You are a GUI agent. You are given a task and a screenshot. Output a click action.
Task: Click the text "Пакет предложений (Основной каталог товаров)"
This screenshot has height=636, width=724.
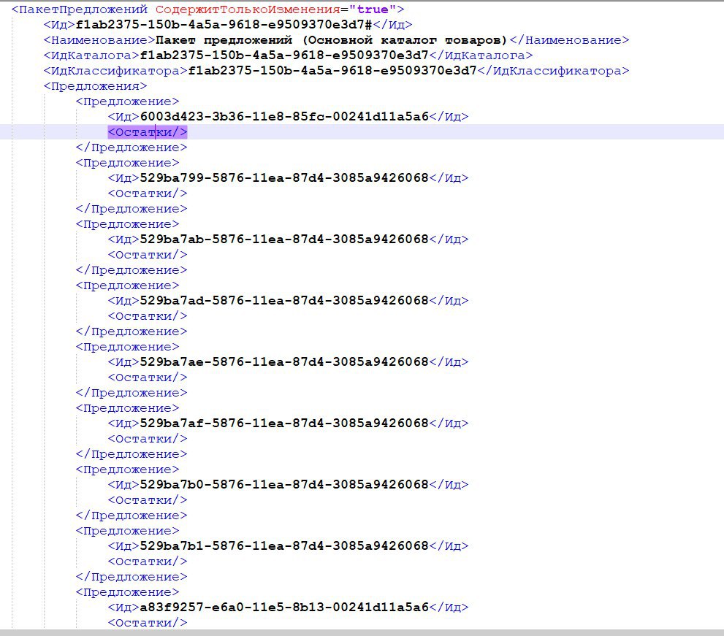click(331, 40)
